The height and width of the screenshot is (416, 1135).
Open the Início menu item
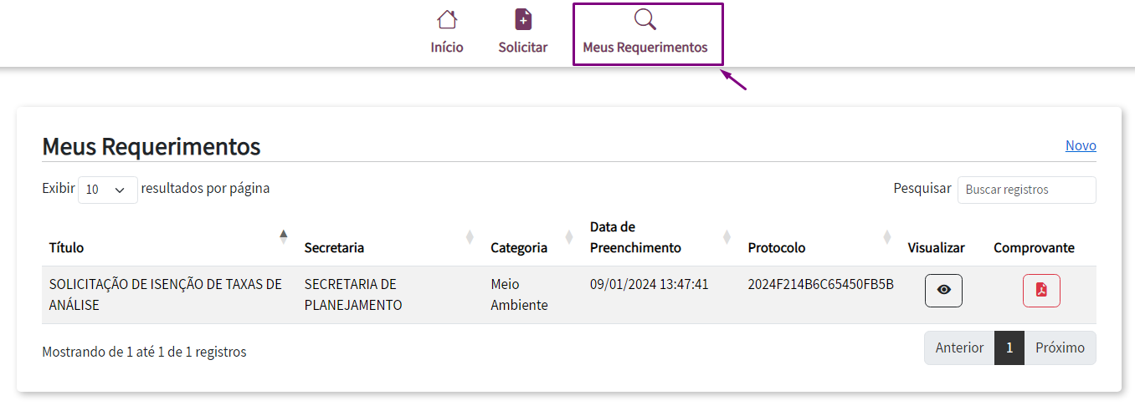click(x=447, y=48)
